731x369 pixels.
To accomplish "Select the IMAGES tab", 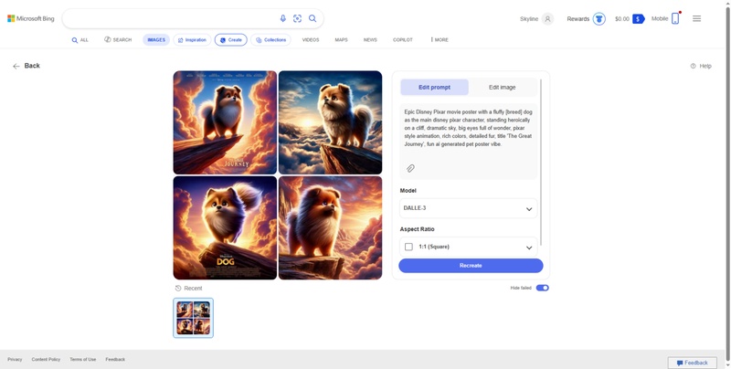I will pos(156,40).
